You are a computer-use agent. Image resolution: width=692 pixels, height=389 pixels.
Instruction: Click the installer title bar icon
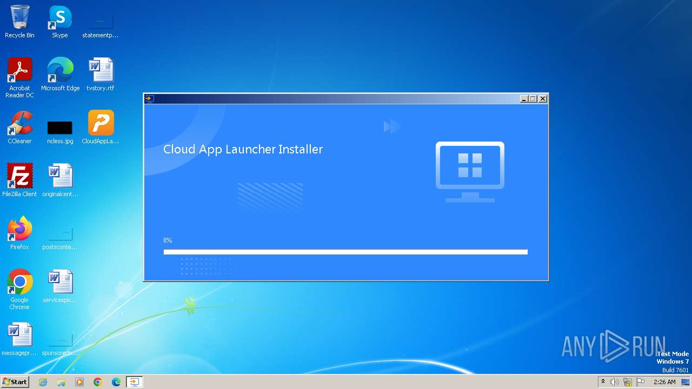click(x=150, y=98)
